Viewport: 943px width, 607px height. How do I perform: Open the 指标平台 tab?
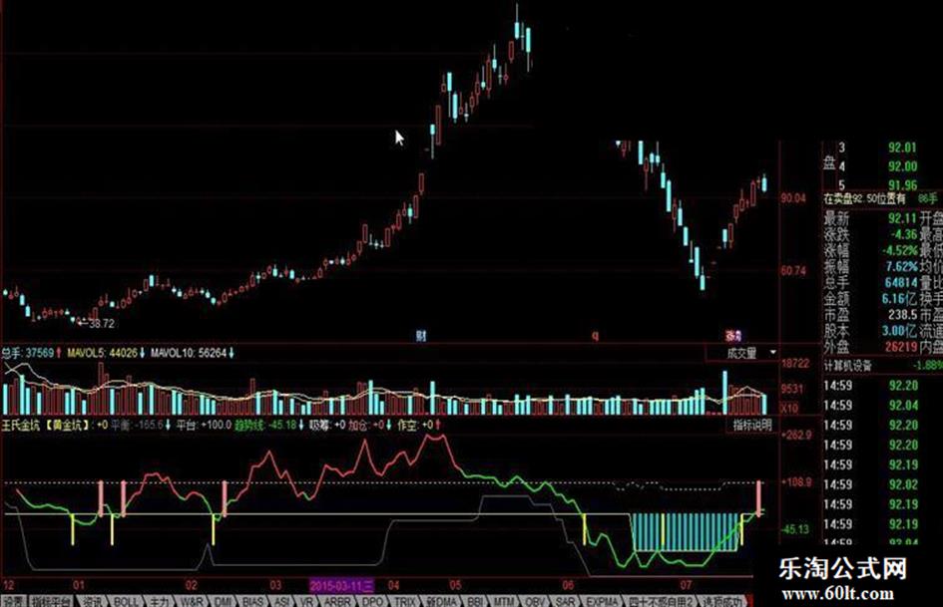tap(51, 601)
